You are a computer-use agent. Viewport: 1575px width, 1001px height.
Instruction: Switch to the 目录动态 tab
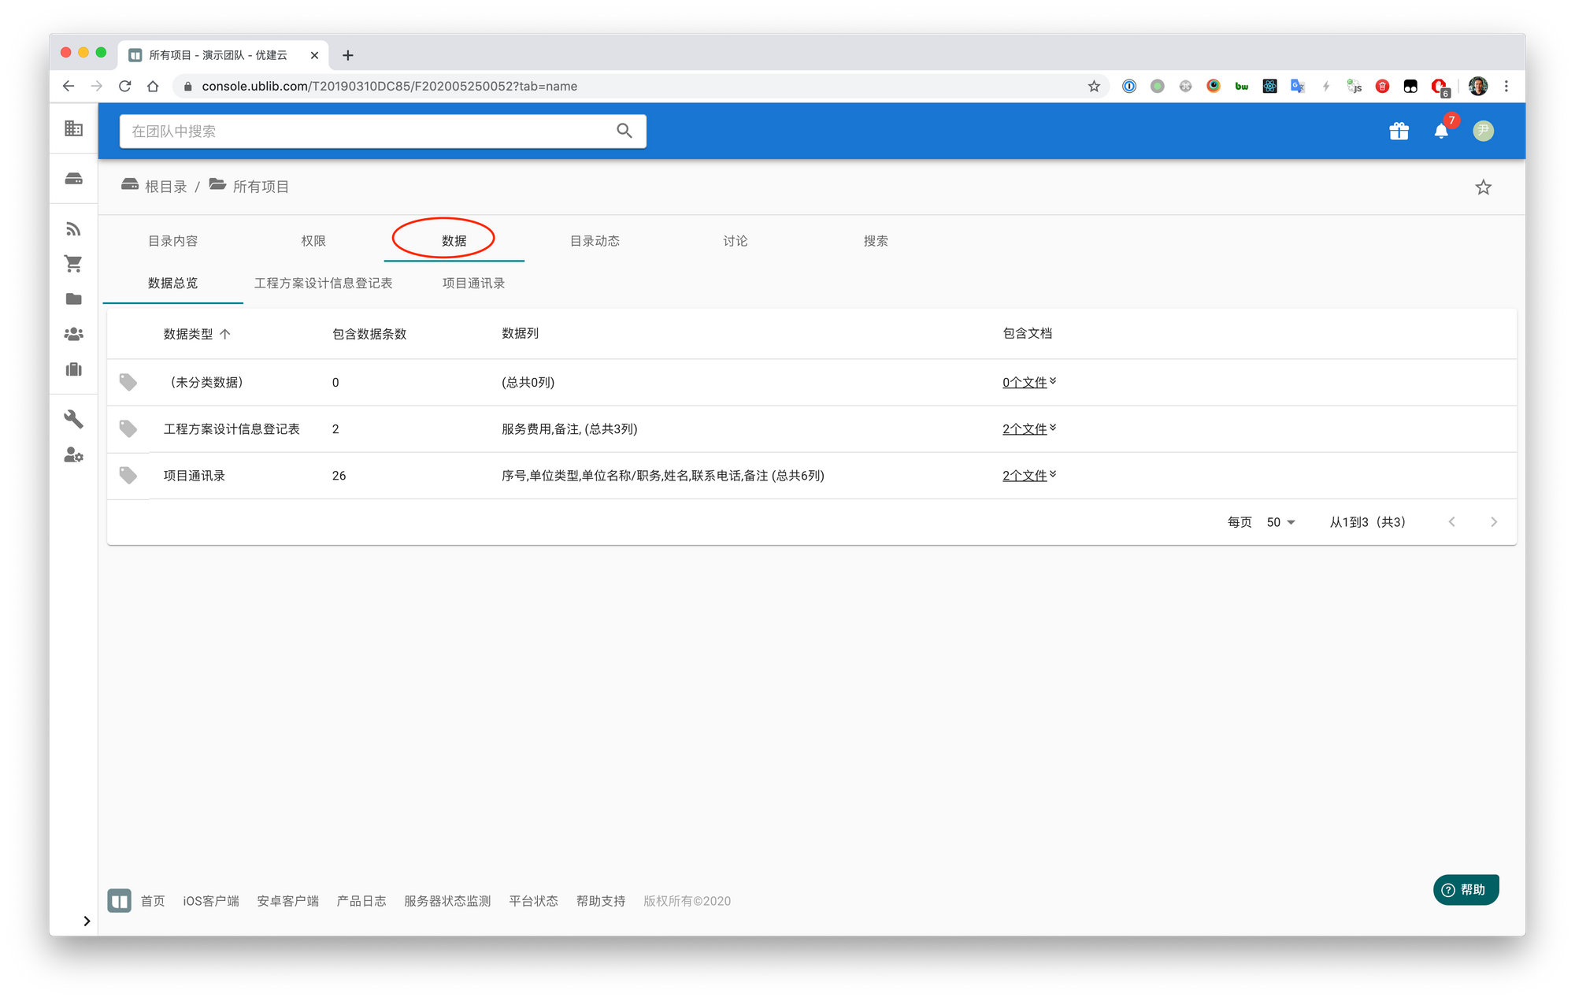click(x=595, y=241)
